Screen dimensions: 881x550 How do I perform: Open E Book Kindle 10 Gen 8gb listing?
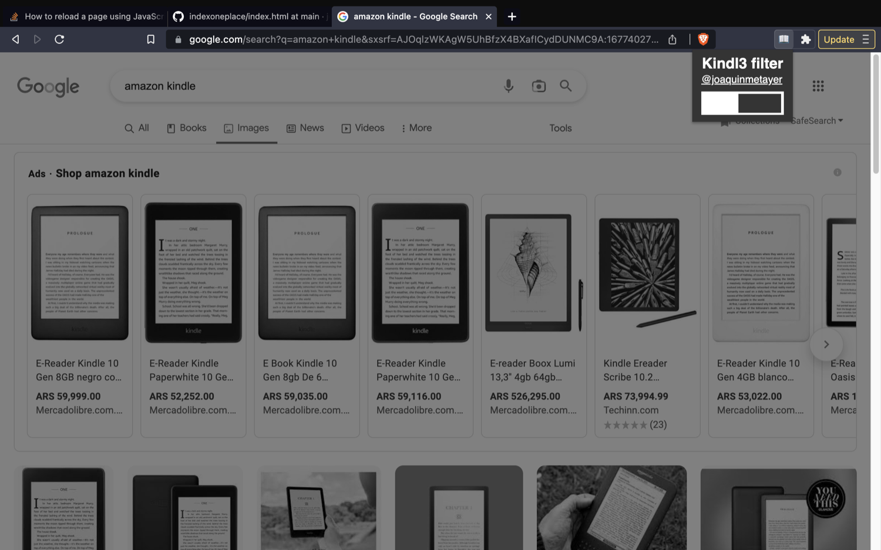click(307, 316)
